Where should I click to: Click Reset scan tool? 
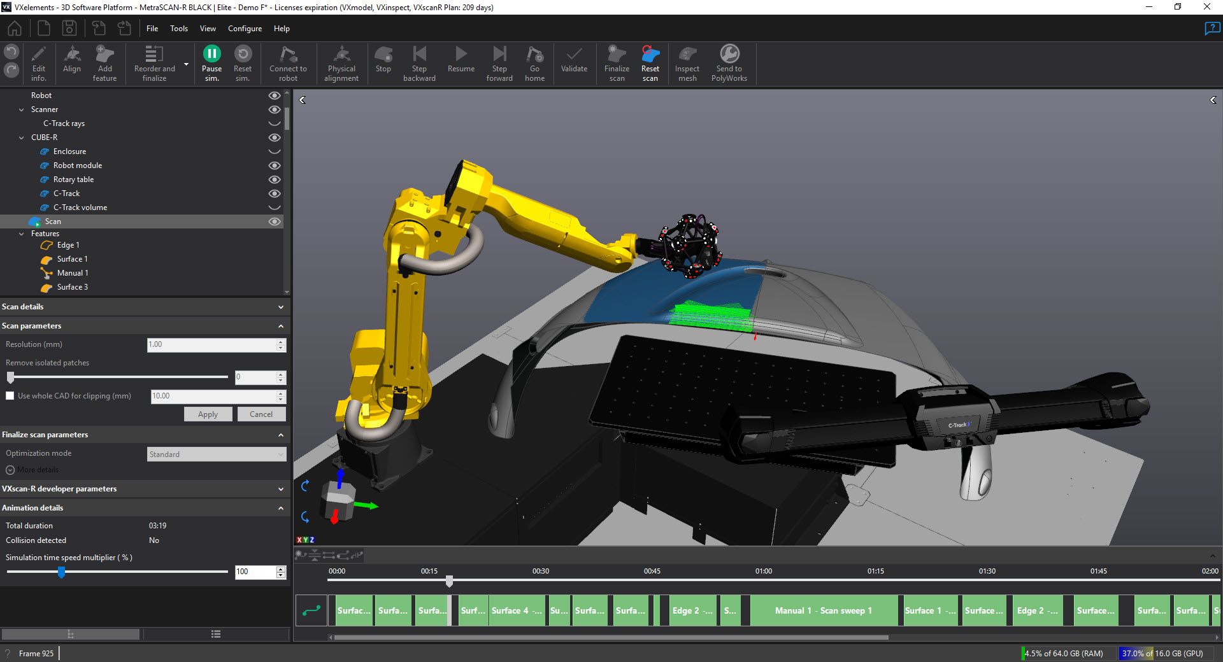coord(650,64)
